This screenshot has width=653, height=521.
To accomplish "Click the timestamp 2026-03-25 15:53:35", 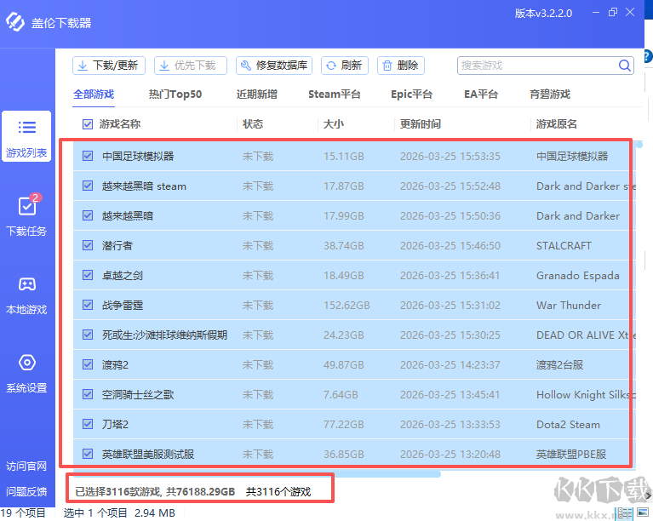I will pos(450,156).
